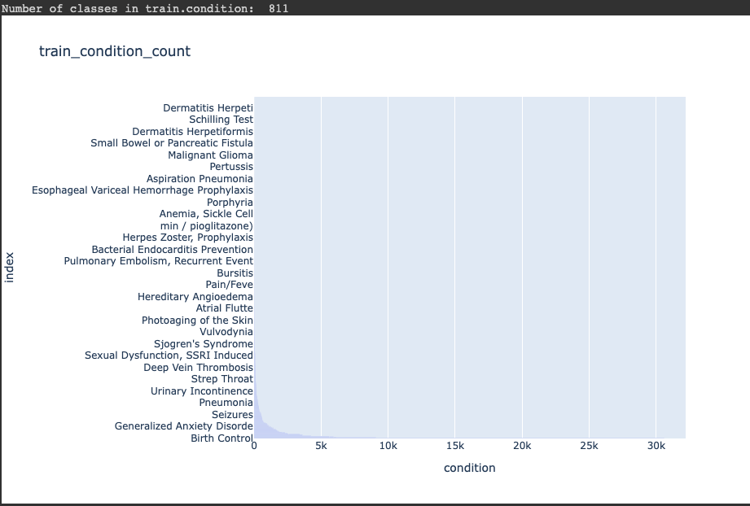Select the Malignant Glioma label

pos(210,155)
